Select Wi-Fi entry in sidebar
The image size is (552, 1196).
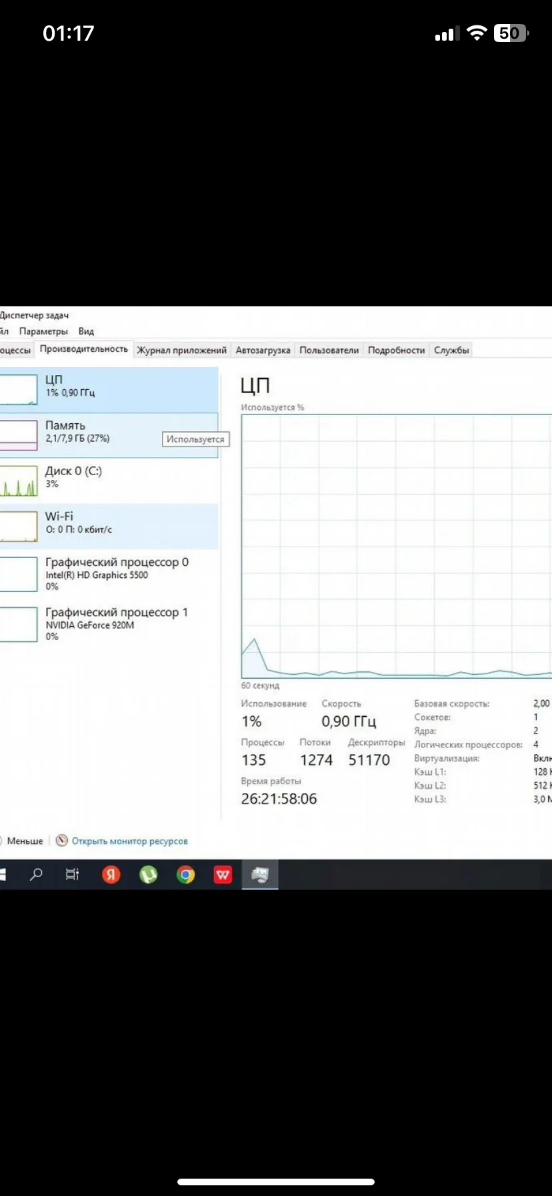pyautogui.click(x=109, y=527)
